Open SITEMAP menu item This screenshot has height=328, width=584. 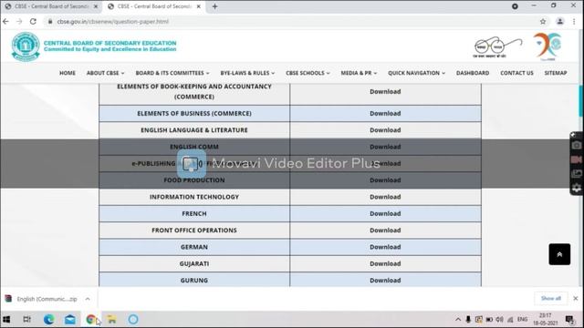click(x=556, y=73)
